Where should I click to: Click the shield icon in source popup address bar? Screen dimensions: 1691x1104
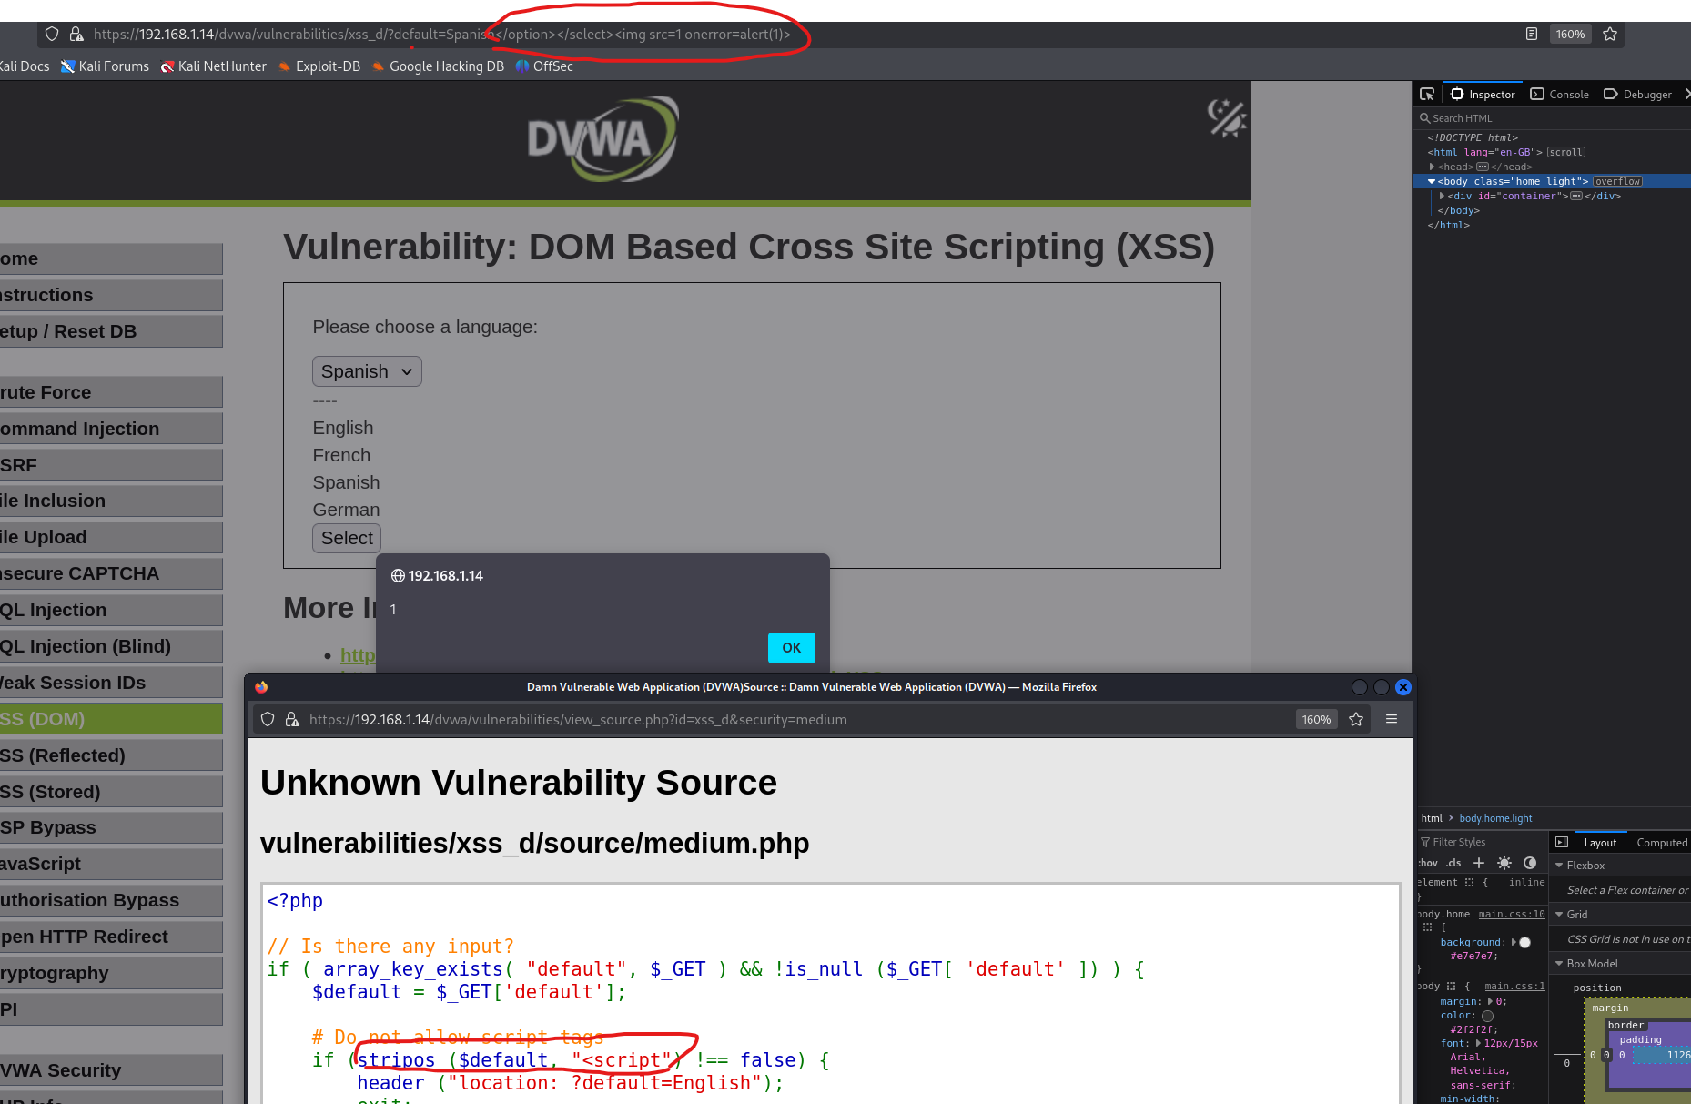[268, 719]
